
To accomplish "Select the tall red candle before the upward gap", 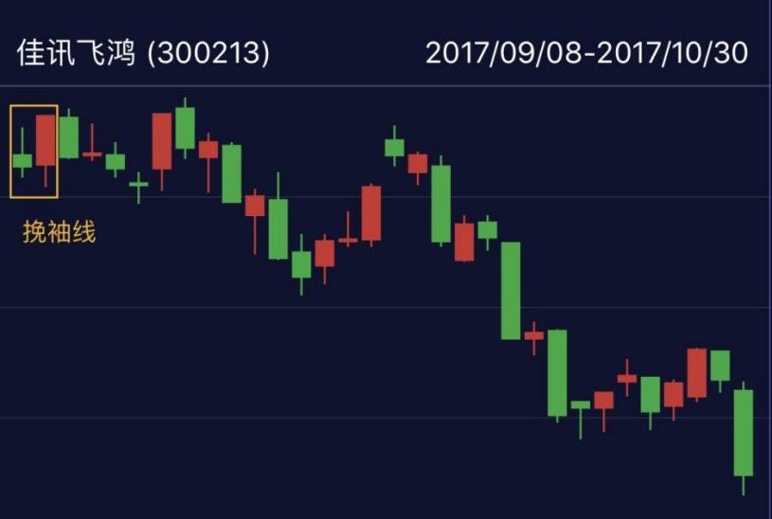I will pos(371,213).
